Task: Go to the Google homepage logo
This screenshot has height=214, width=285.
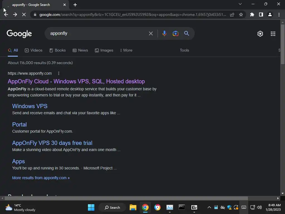Action: click(19, 34)
